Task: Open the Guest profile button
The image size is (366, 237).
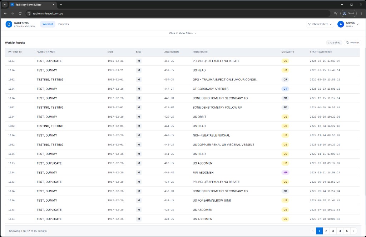Action: click(348, 13)
